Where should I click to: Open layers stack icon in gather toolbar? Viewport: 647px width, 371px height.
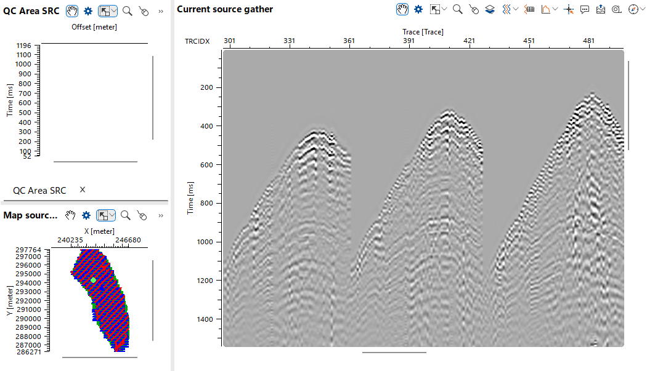(490, 9)
